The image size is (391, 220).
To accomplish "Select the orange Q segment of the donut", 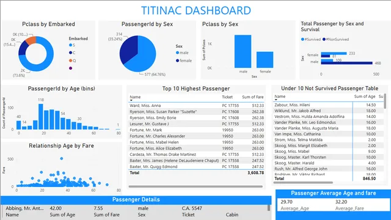I will click(x=31, y=40).
